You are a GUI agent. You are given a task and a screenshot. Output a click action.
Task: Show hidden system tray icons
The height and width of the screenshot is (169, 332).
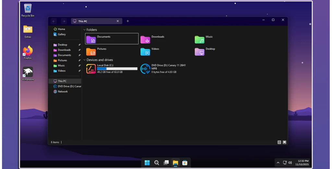[x=278, y=163]
